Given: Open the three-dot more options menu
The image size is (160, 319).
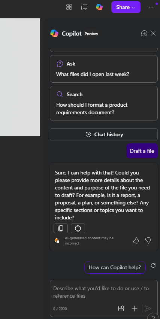Looking at the screenshot, I should pyautogui.click(x=151, y=7).
